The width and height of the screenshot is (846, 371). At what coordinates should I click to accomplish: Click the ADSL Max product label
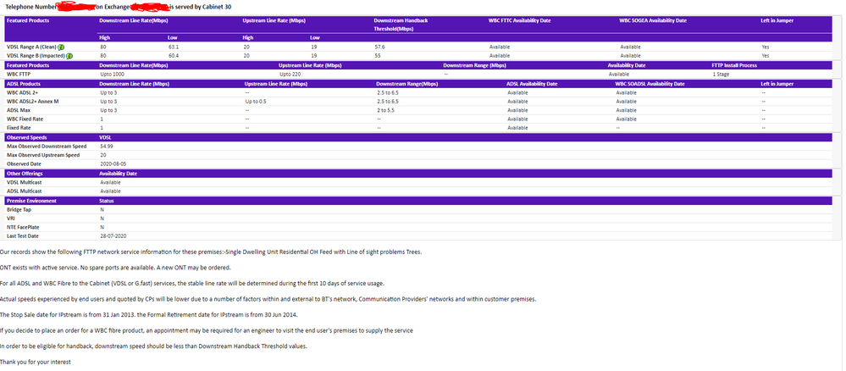19,110
